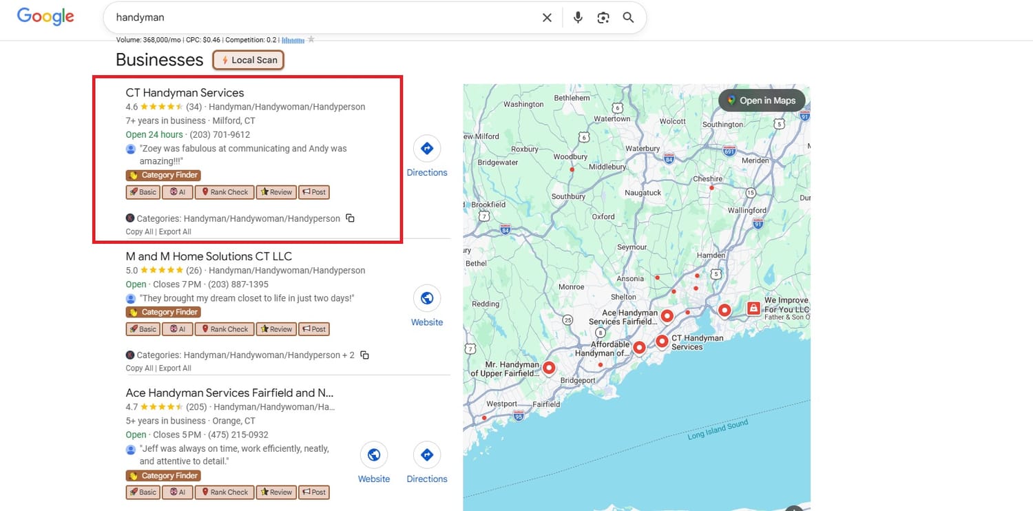
Task: Open the map in Google Maps
Action: [x=762, y=101]
